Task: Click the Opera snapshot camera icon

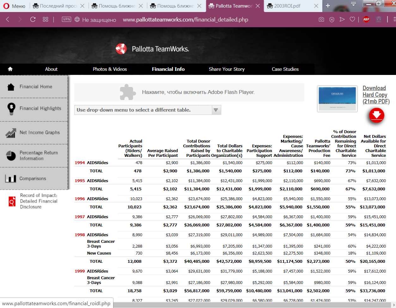Action: [x=321, y=20]
